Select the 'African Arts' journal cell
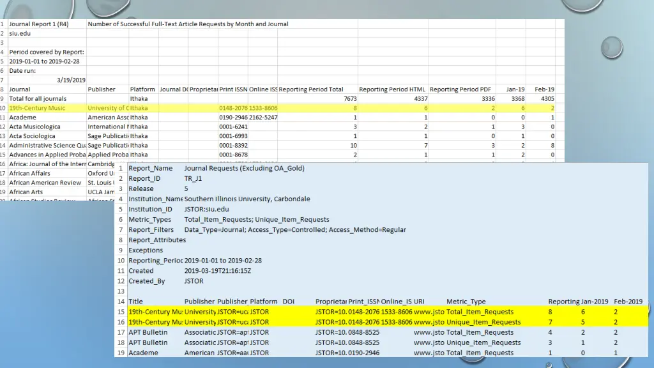 click(26, 192)
